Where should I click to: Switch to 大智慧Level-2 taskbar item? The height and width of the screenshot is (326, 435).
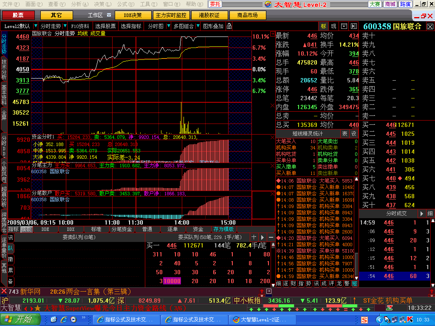coord(262,320)
